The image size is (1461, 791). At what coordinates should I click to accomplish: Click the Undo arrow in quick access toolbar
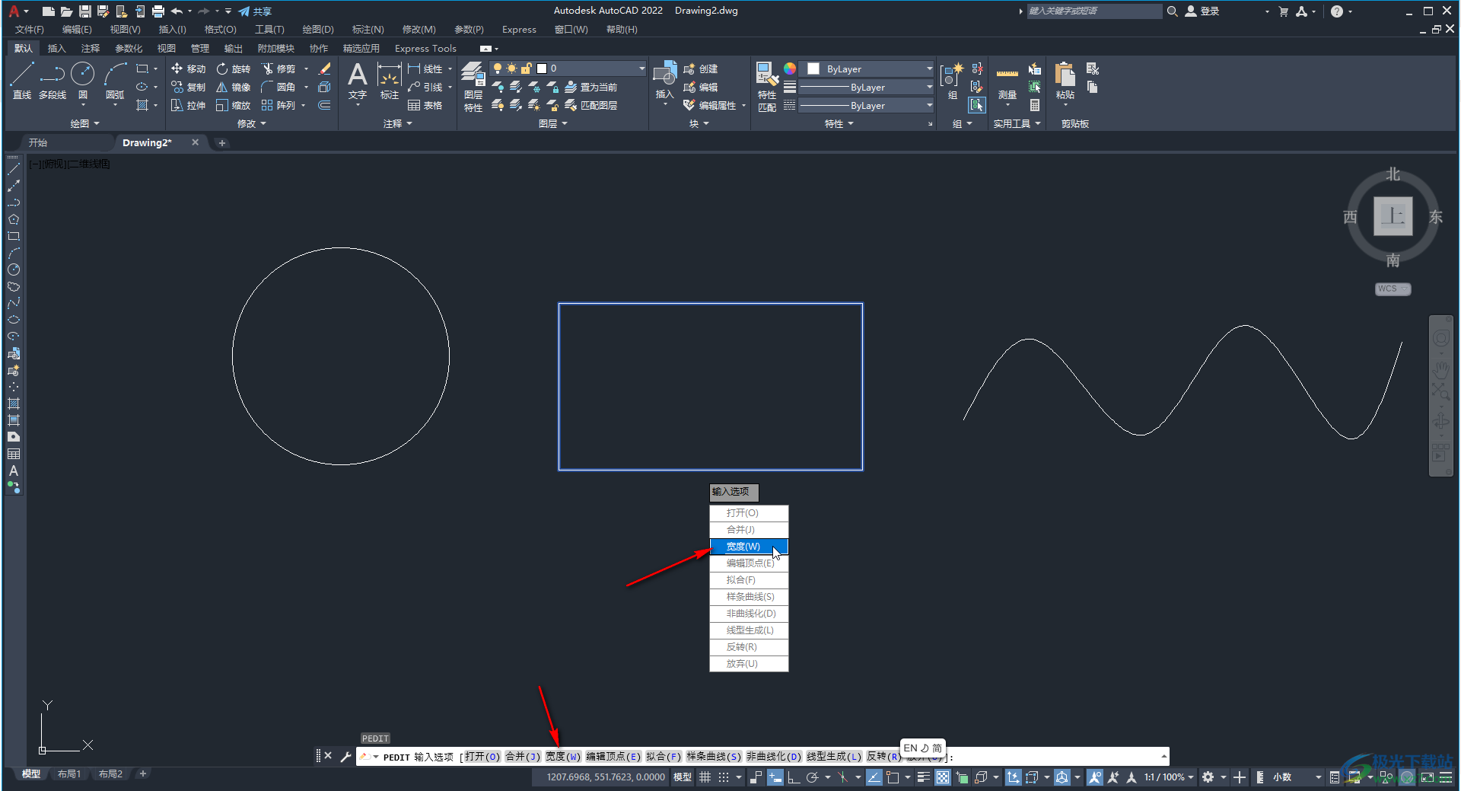177,11
